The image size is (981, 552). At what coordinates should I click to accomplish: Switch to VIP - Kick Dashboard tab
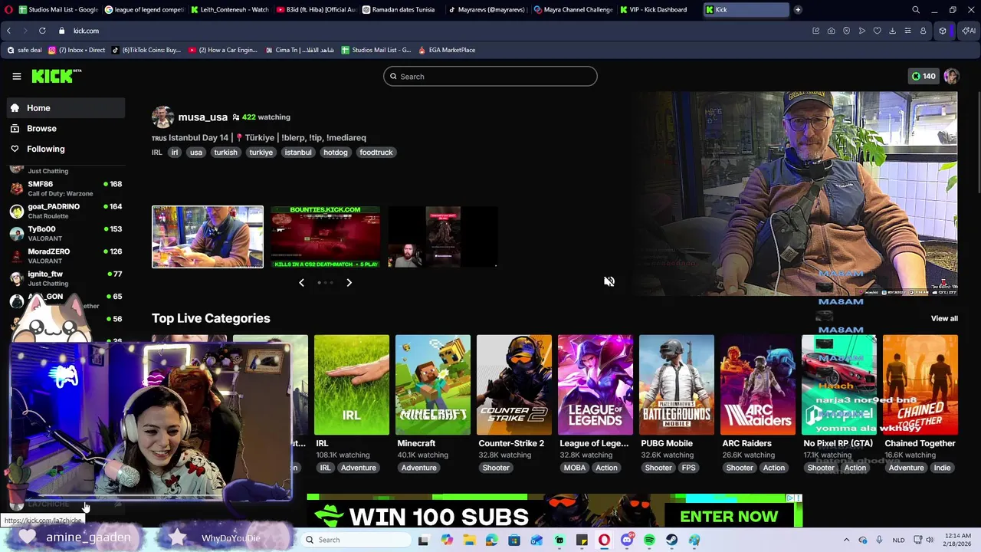tap(660, 10)
